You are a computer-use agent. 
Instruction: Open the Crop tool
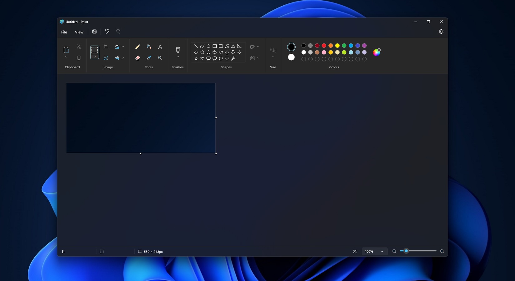pyautogui.click(x=106, y=47)
